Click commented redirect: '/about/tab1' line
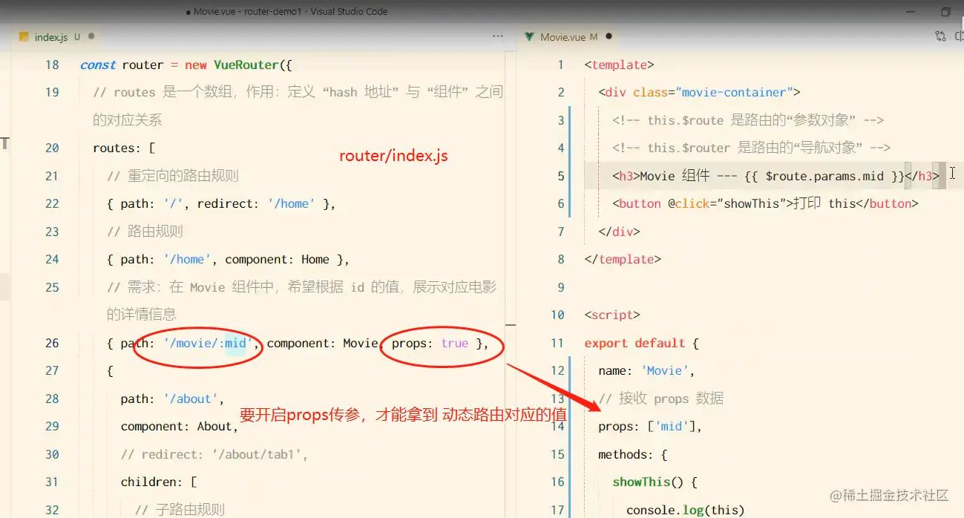Image resolution: width=964 pixels, height=518 pixels. click(214, 454)
